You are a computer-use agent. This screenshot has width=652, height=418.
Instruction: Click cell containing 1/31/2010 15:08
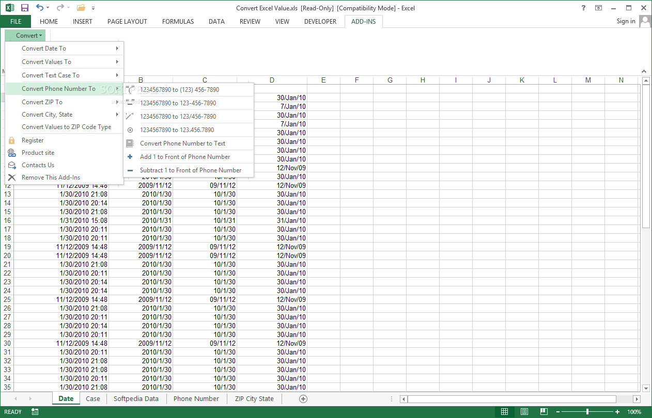click(61, 220)
